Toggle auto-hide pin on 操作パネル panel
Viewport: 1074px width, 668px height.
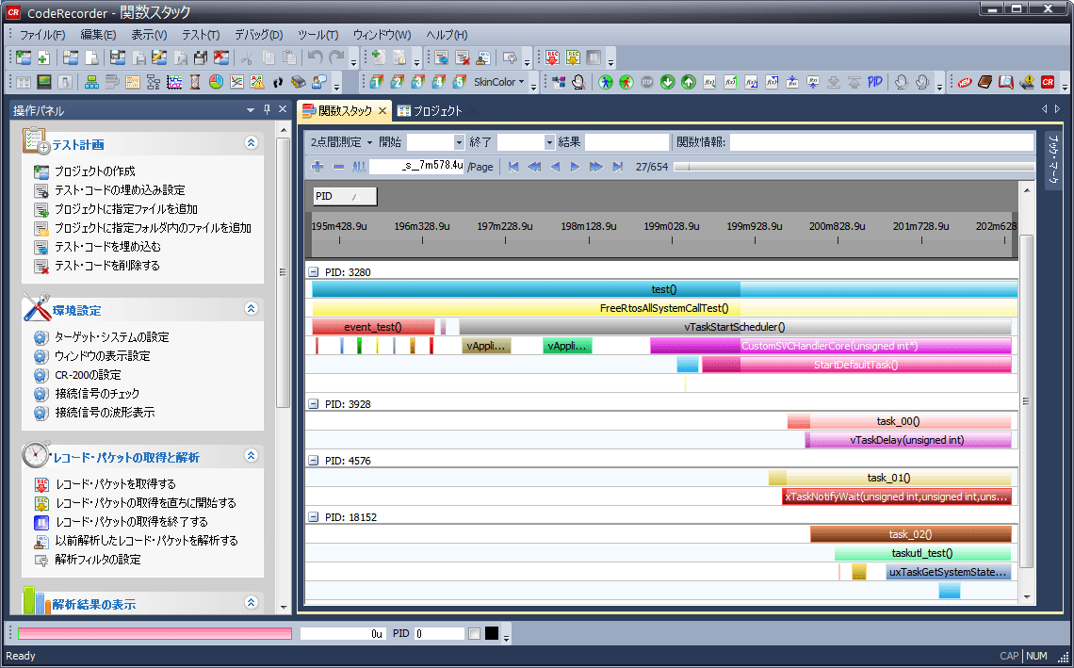265,109
